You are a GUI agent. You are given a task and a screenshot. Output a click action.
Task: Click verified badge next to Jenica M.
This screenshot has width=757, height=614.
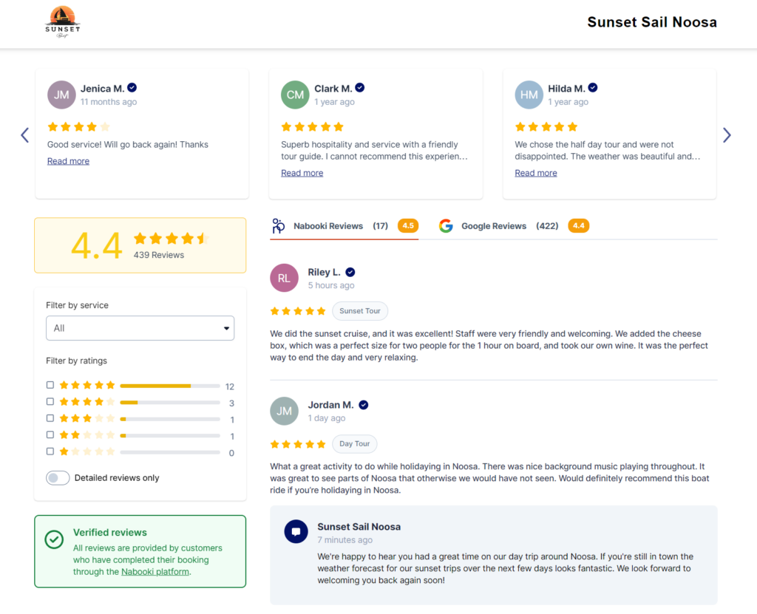click(x=132, y=88)
